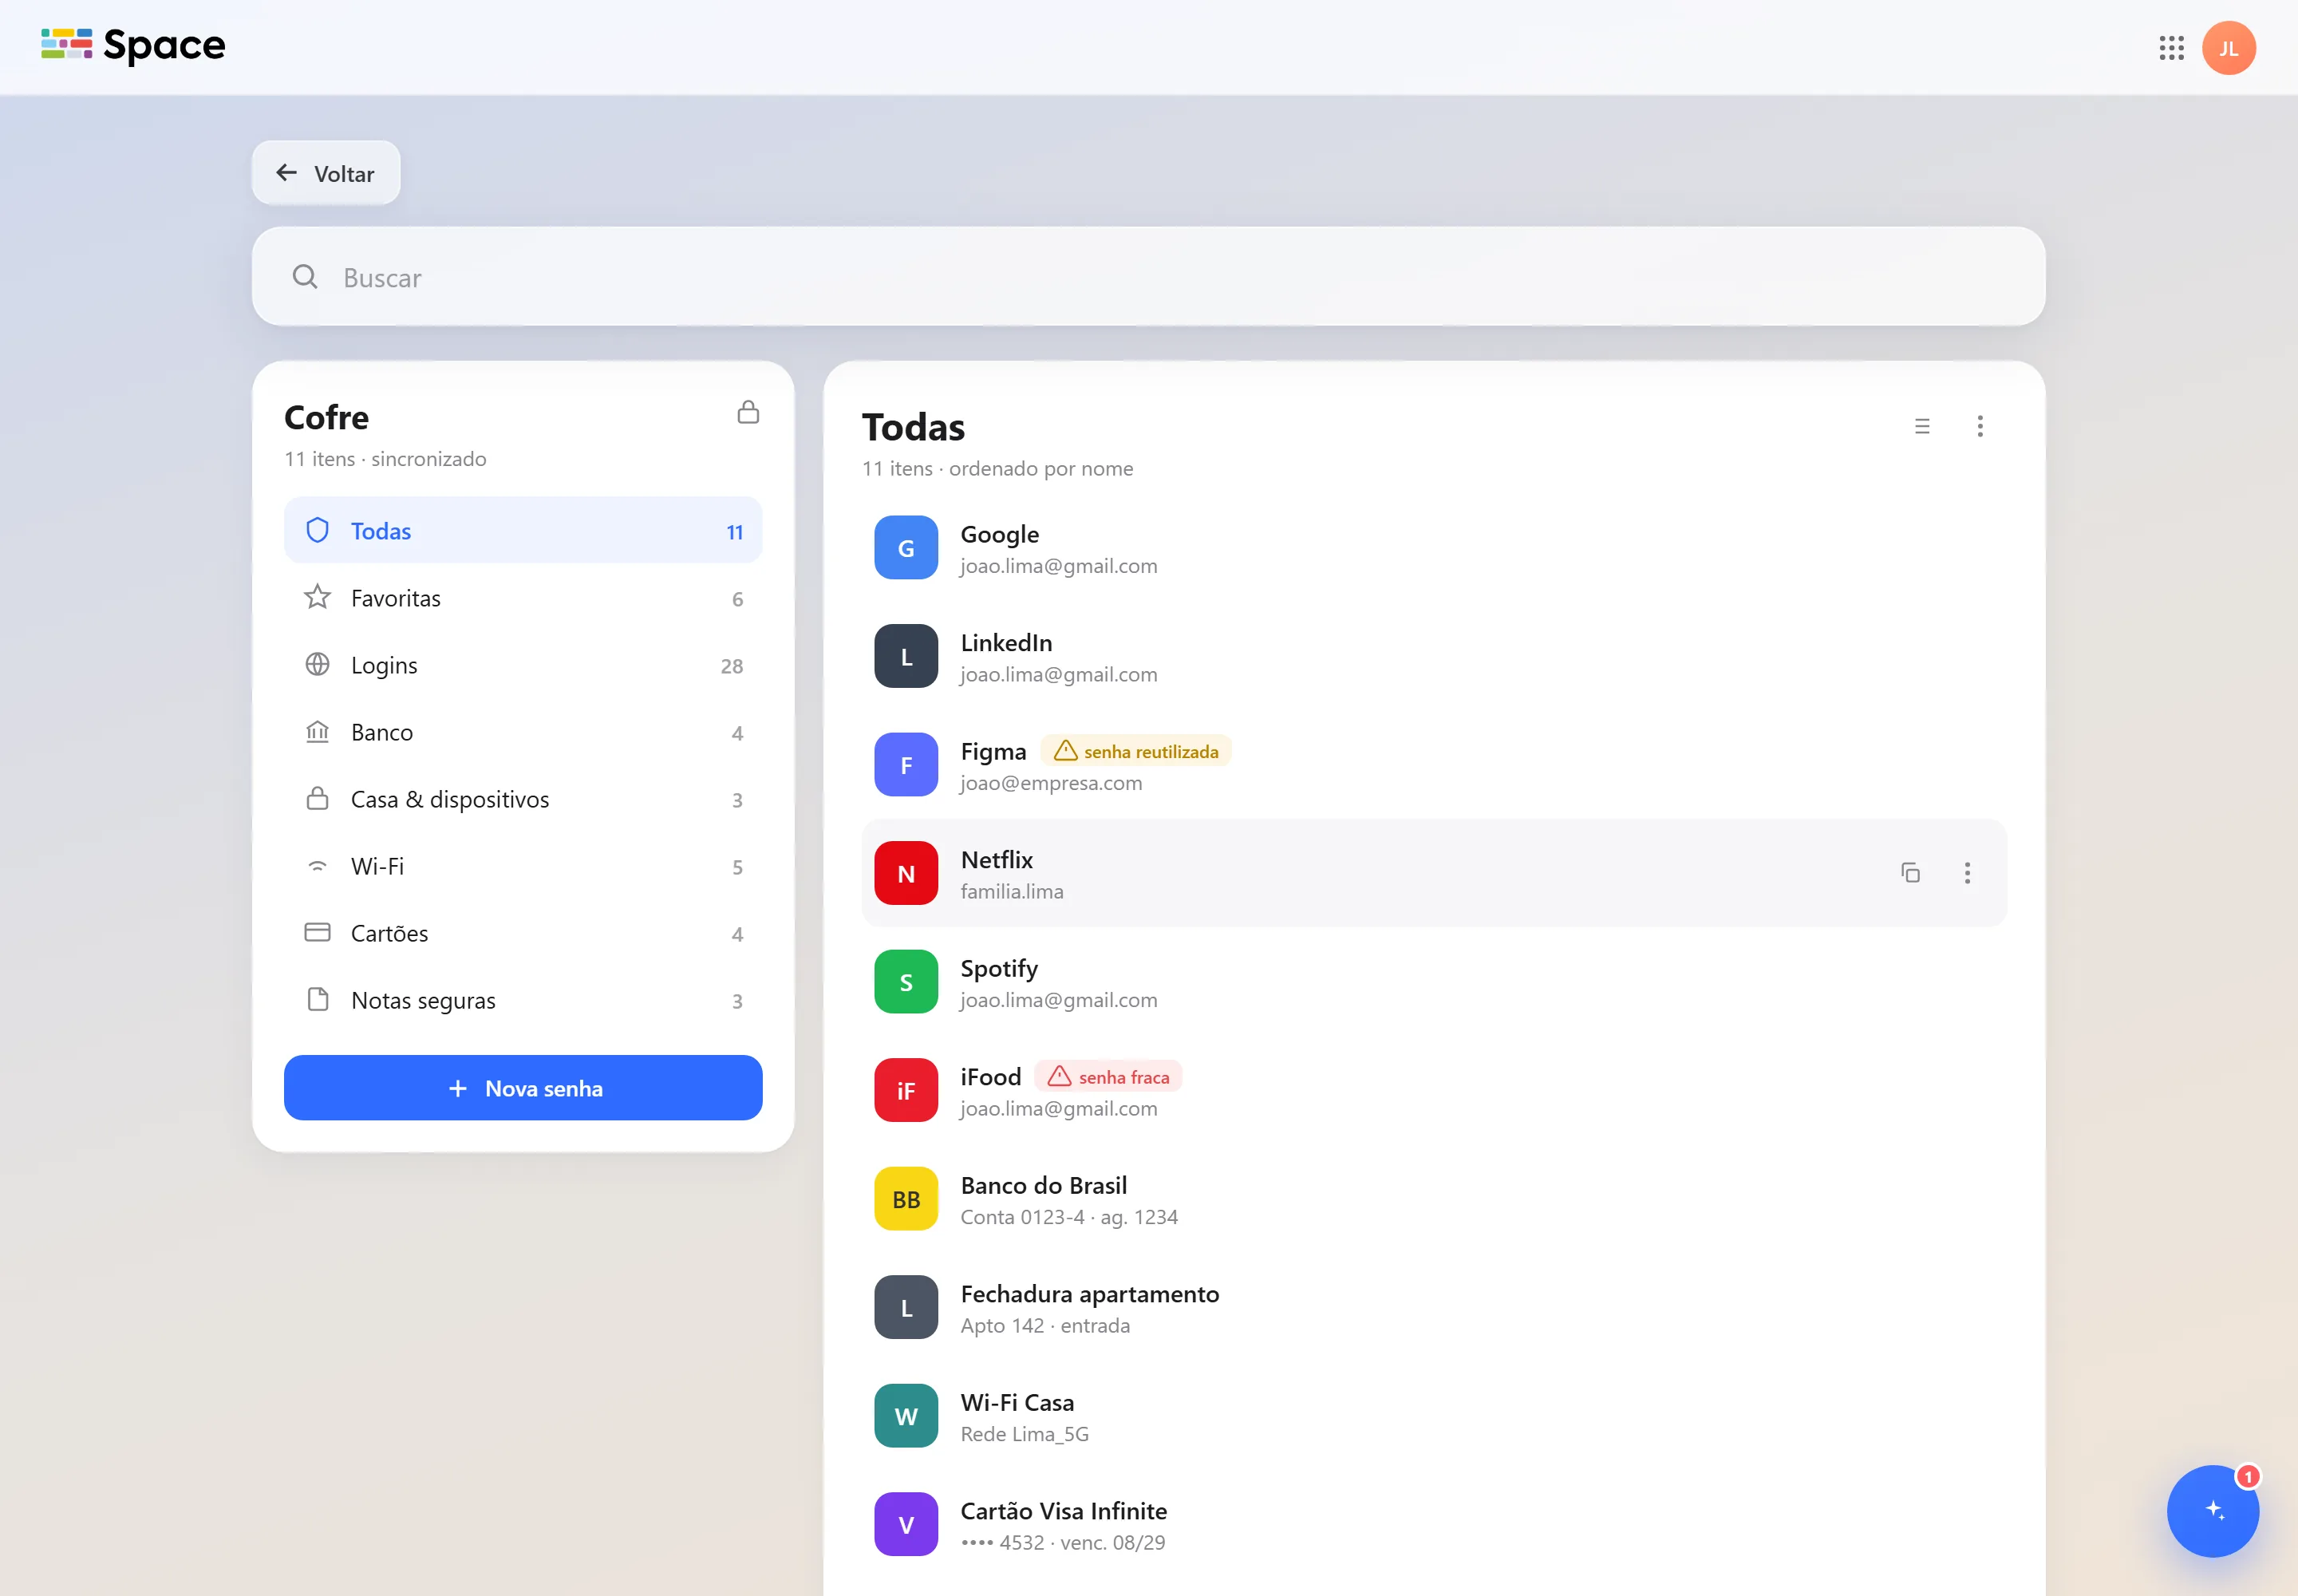Viewport: 2298px width, 1596px height.
Task: Open the Cartões category
Action: click(x=523, y=933)
